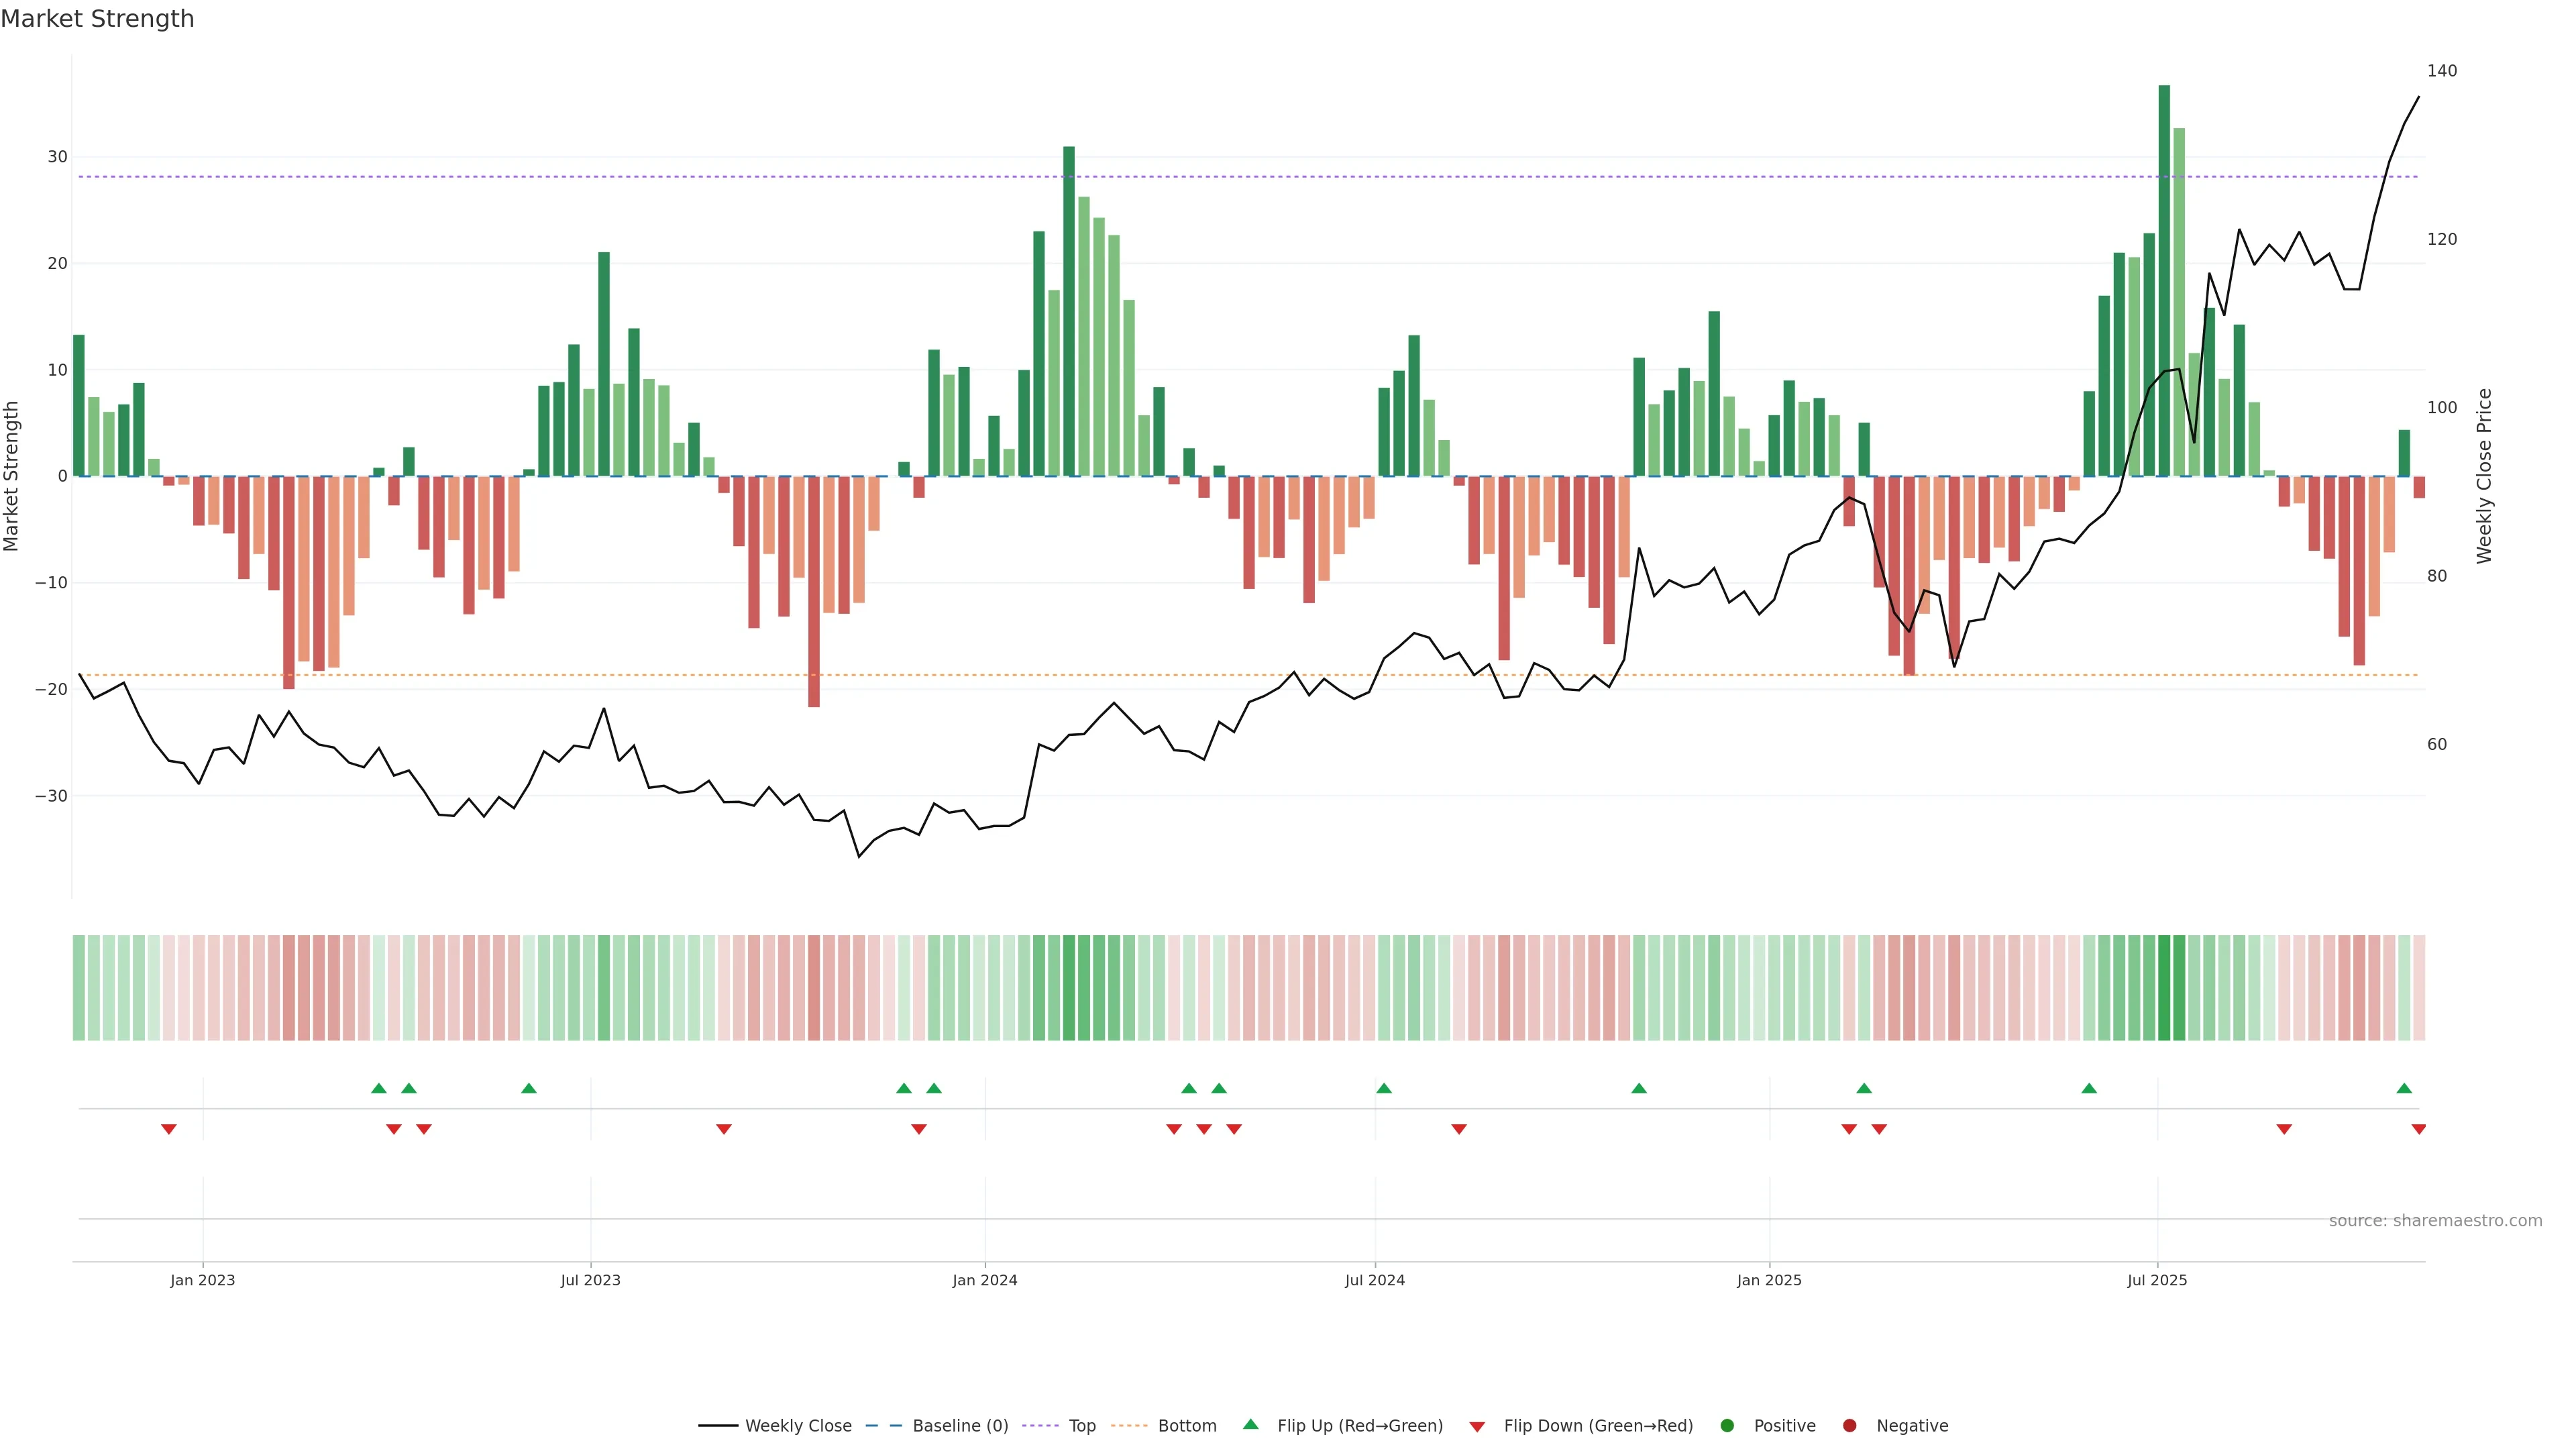The width and height of the screenshot is (2576, 1449).
Task: Click the last red flip-down marker at far right
Action: click(x=2419, y=1129)
